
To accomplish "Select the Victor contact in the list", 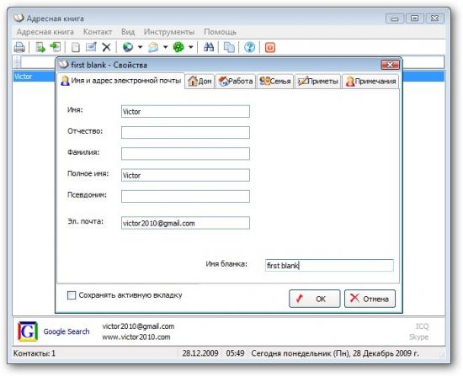I will (34, 77).
